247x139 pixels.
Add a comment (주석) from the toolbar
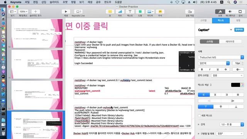(160, 12)
